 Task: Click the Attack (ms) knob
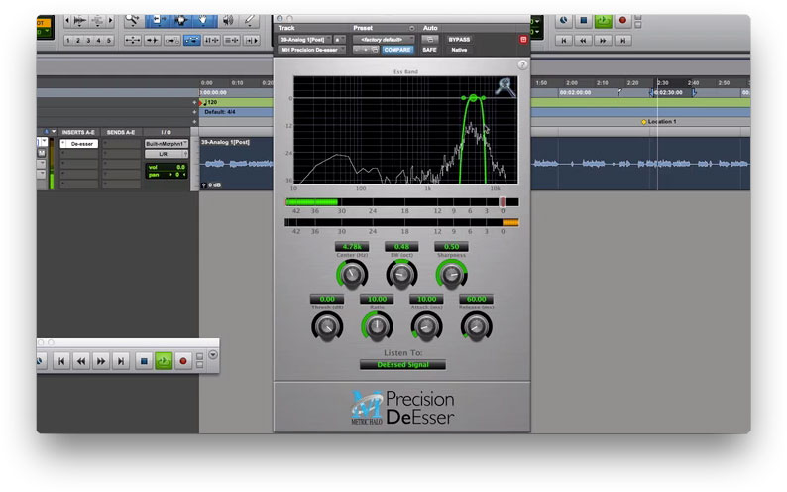coord(426,326)
